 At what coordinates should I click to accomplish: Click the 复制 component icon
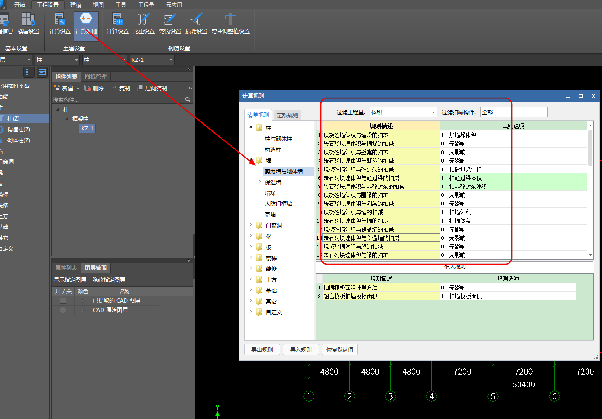click(x=114, y=88)
